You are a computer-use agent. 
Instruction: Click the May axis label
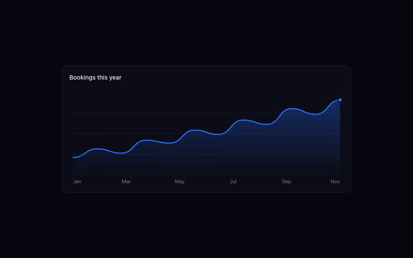click(x=180, y=181)
